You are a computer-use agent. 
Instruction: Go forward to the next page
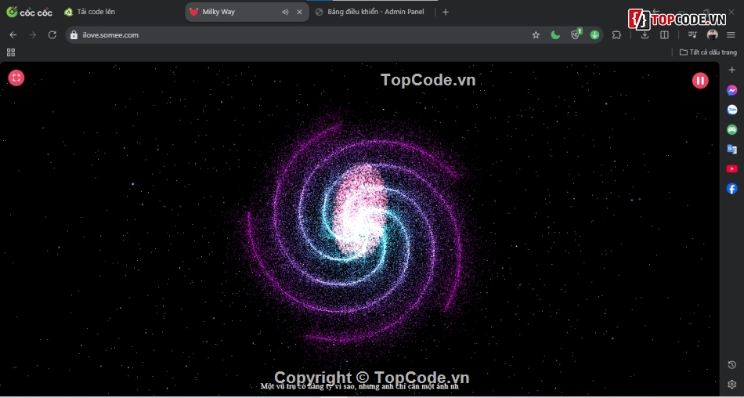(x=32, y=34)
